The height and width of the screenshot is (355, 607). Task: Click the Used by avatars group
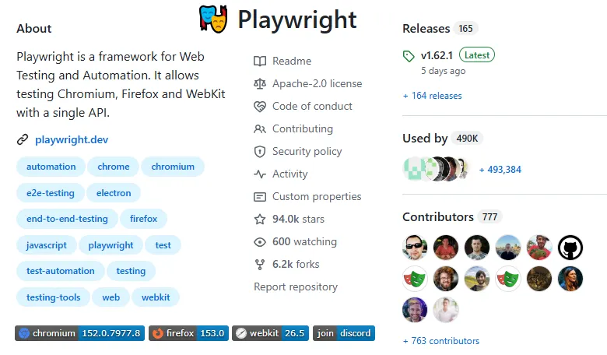(436, 169)
